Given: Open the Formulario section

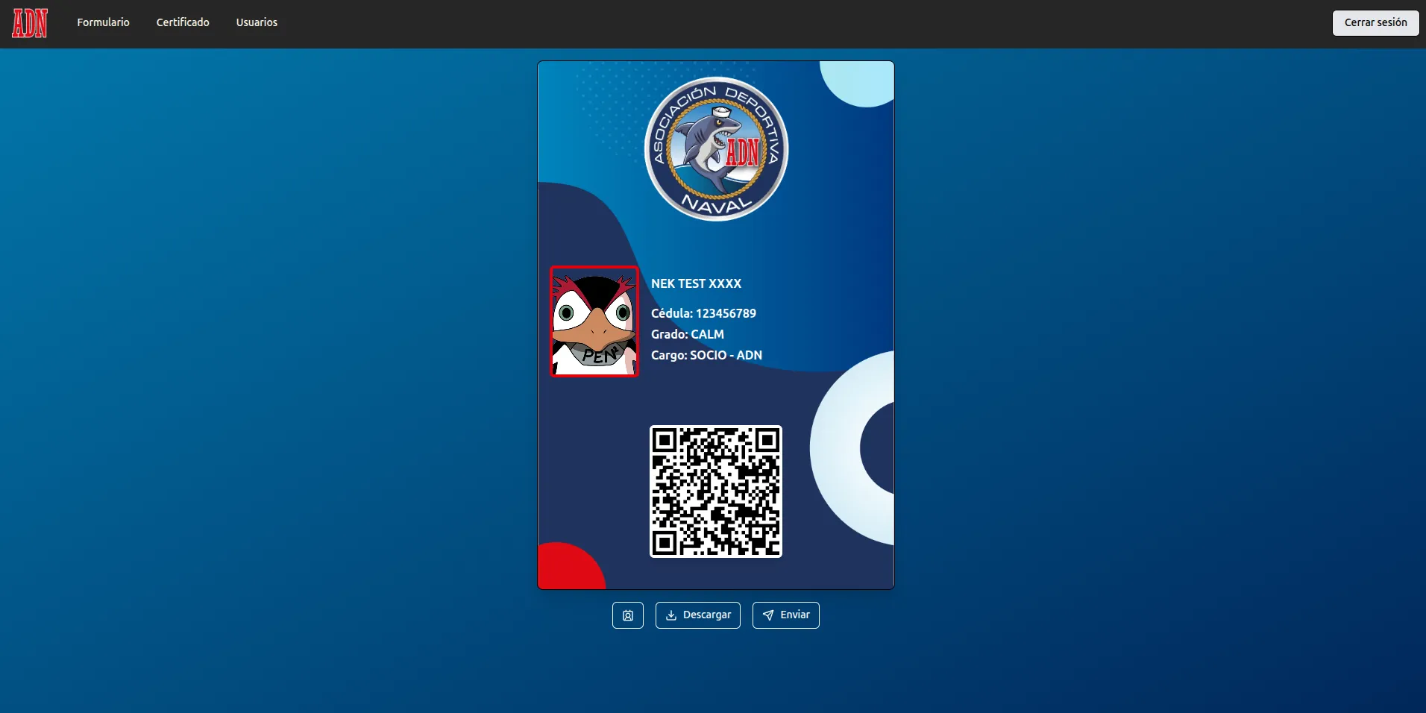Looking at the screenshot, I should pyautogui.click(x=103, y=22).
